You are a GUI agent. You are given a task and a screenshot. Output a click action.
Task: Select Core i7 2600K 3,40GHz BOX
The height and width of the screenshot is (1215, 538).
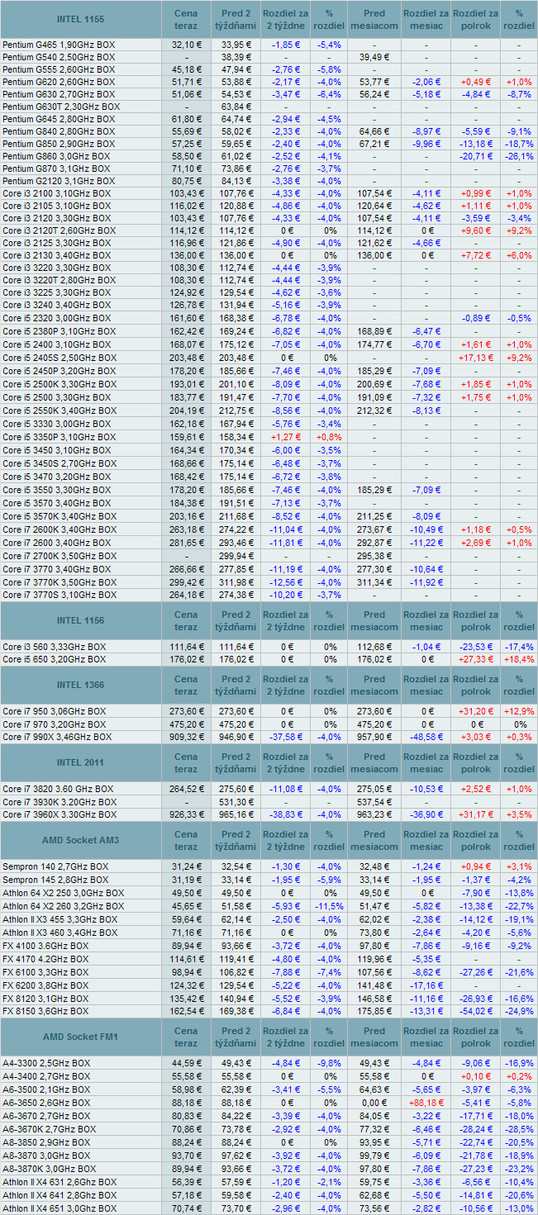tap(60, 529)
